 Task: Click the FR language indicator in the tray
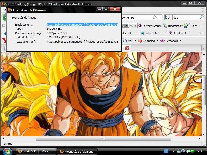pos(166,151)
